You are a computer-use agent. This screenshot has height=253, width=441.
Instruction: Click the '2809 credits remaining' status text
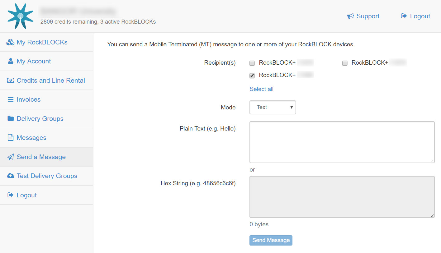[69, 22]
